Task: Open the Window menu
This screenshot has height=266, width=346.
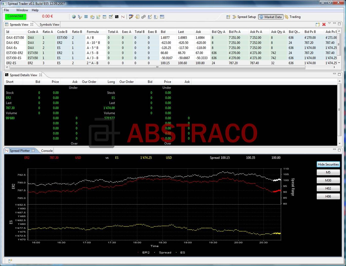Action: point(22,10)
